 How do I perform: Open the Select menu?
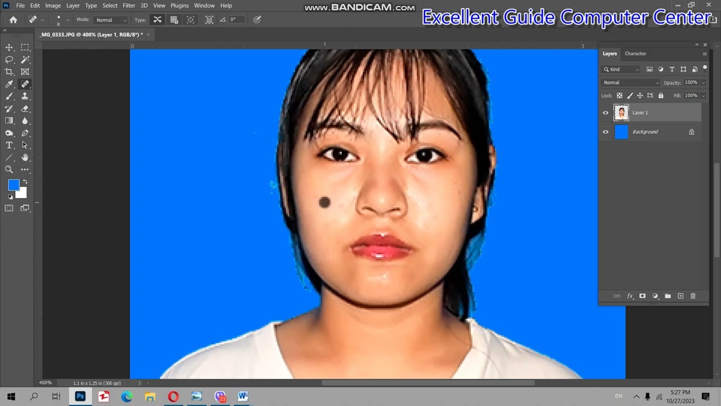(x=110, y=6)
